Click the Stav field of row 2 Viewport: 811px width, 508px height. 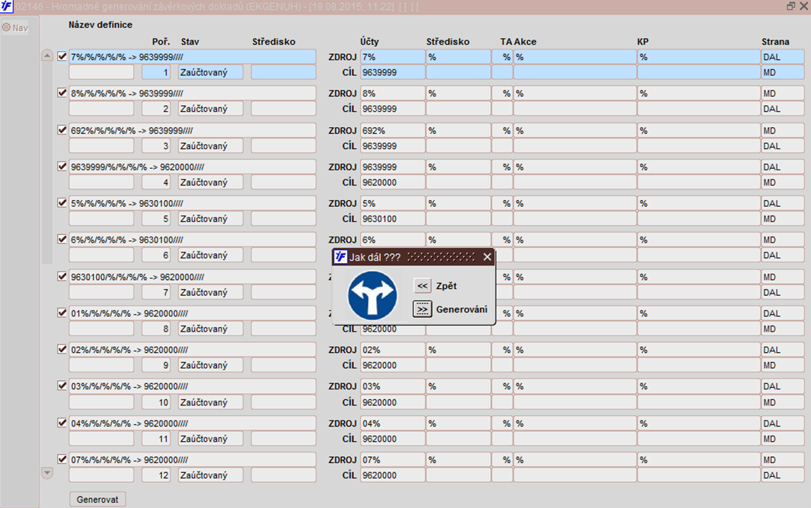click(210, 109)
